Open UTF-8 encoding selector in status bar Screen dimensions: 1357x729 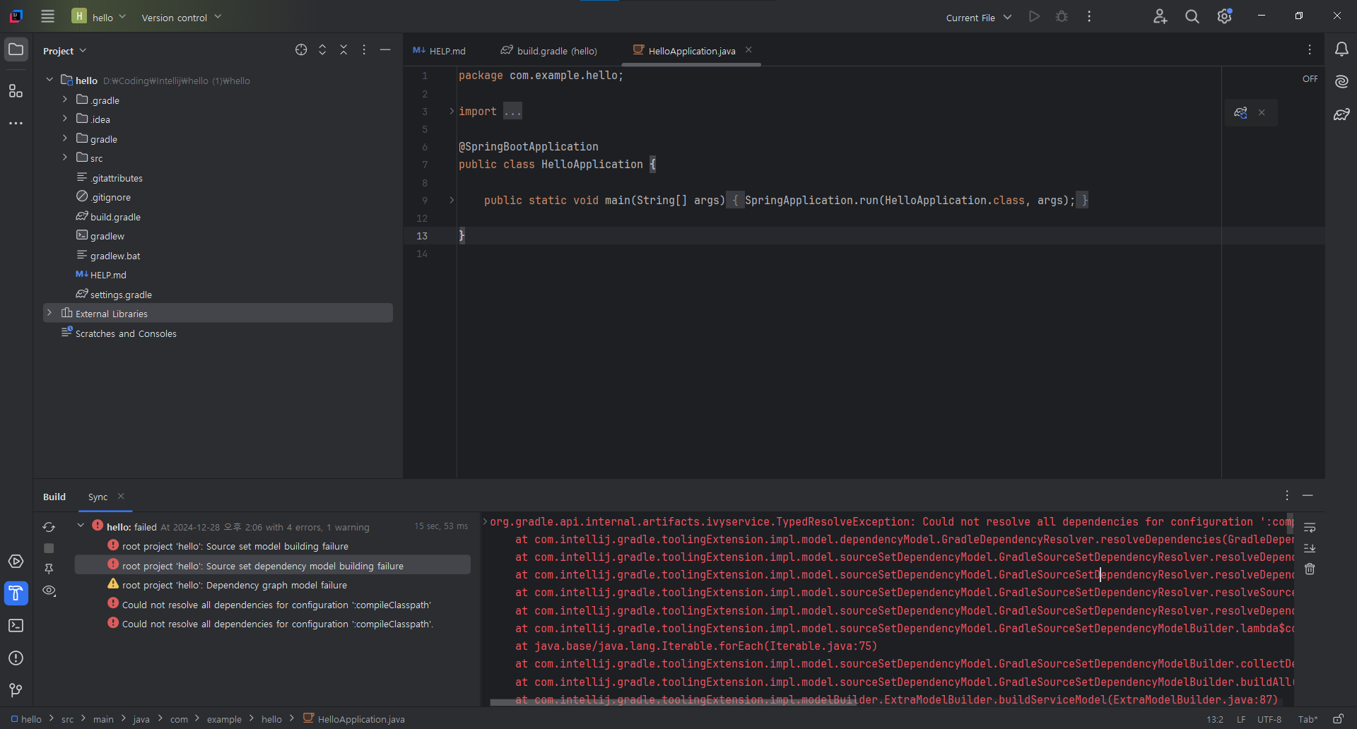pos(1269,719)
